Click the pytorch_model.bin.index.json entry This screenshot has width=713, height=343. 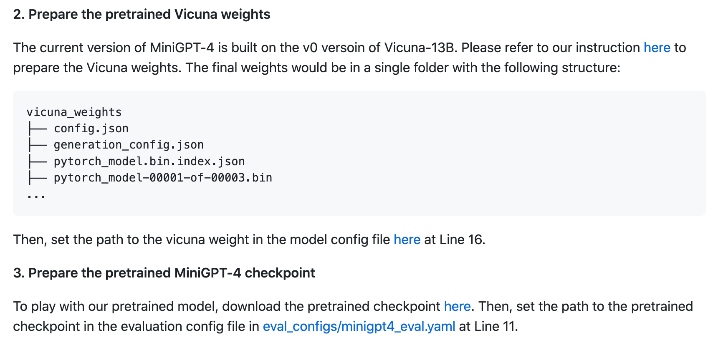pos(149,161)
